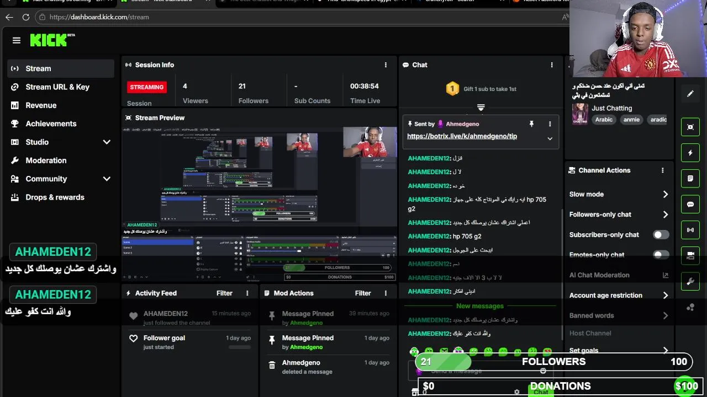
Task: Open Followers-only chat settings arrow
Action: (x=665, y=214)
